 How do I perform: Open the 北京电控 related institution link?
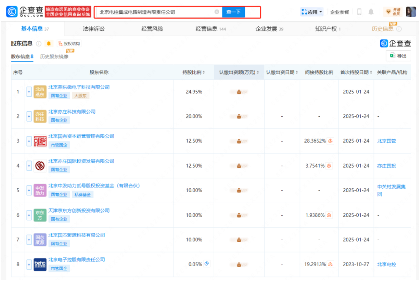tap(386, 265)
